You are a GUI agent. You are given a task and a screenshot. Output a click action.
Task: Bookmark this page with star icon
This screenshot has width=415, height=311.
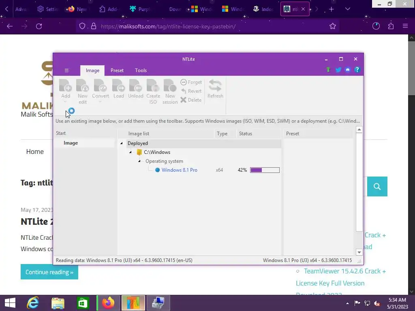pyautogui.click(x=333, y=26)
